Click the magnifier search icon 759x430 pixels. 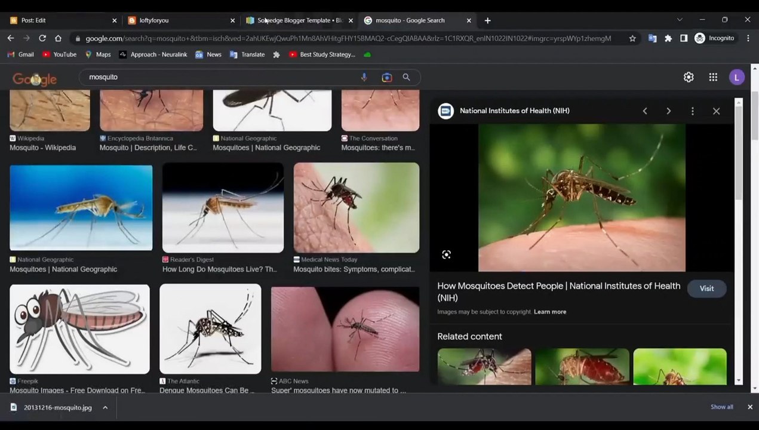click(407, 77)
